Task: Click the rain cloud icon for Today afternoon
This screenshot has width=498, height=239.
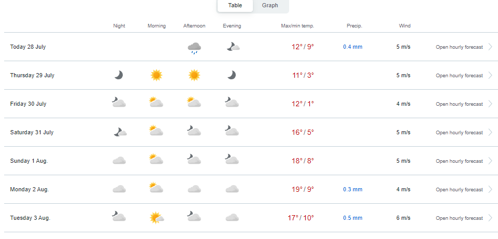Action: 194,48
